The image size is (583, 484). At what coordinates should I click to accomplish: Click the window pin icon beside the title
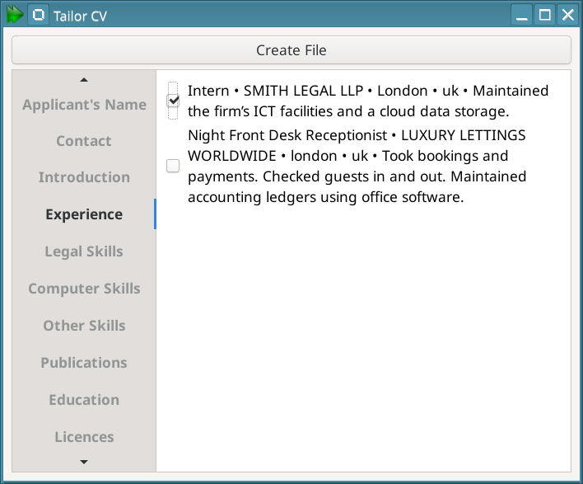pos(38,16)
